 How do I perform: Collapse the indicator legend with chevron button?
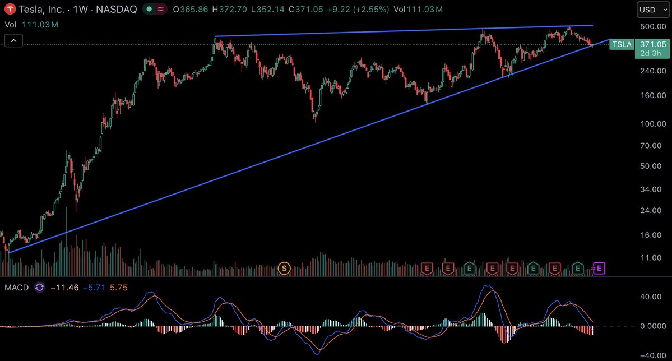pos(13,41)
